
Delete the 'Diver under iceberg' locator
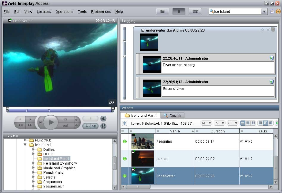tap(272, 58)
